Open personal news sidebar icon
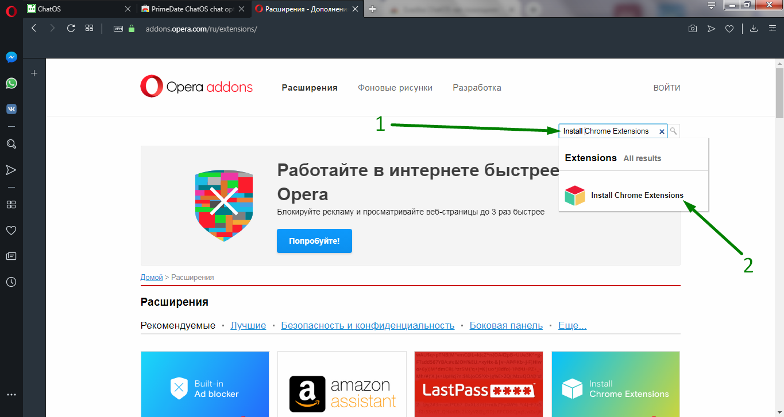This screenshot has width=784, height=417. coord(11,256)
